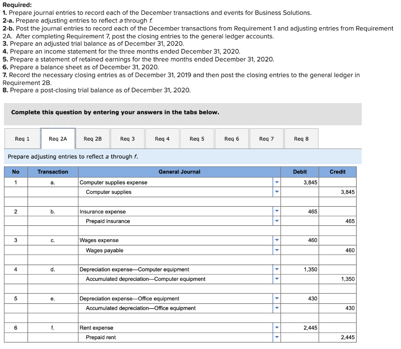
Task: Open the Req 7 closing entries tab
Action: 266,138
